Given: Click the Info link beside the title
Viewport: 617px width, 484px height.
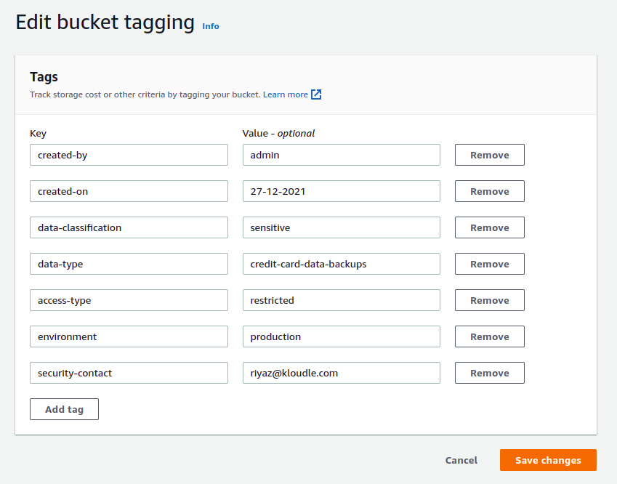Looking at the screenshot, I should point(211,26).
